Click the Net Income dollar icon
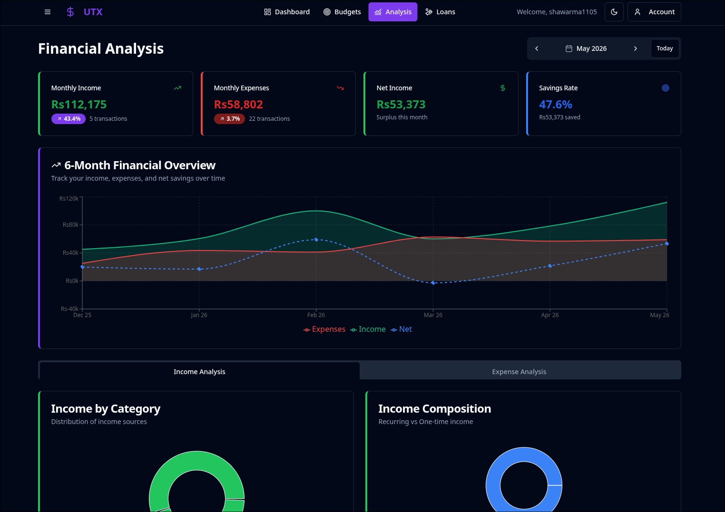725x512 pixels. 503,88
